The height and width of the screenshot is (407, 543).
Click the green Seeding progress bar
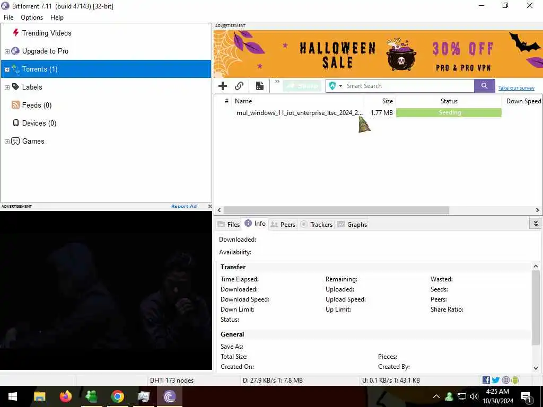point(449,112)
